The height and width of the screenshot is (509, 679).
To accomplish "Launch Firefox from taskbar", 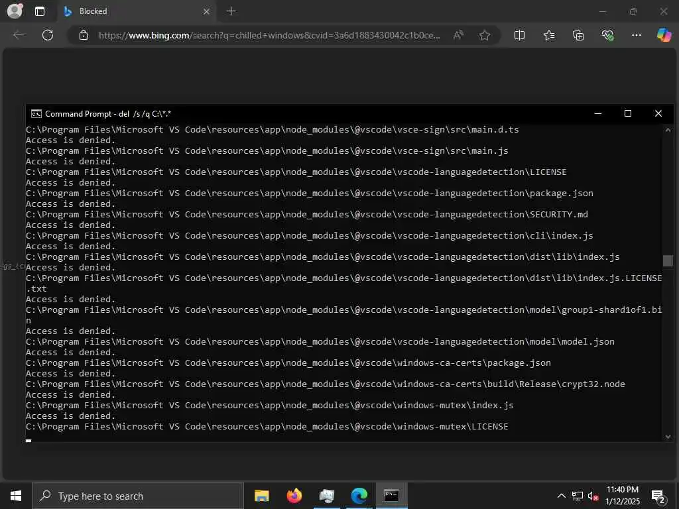I will [x=294, y=496].
